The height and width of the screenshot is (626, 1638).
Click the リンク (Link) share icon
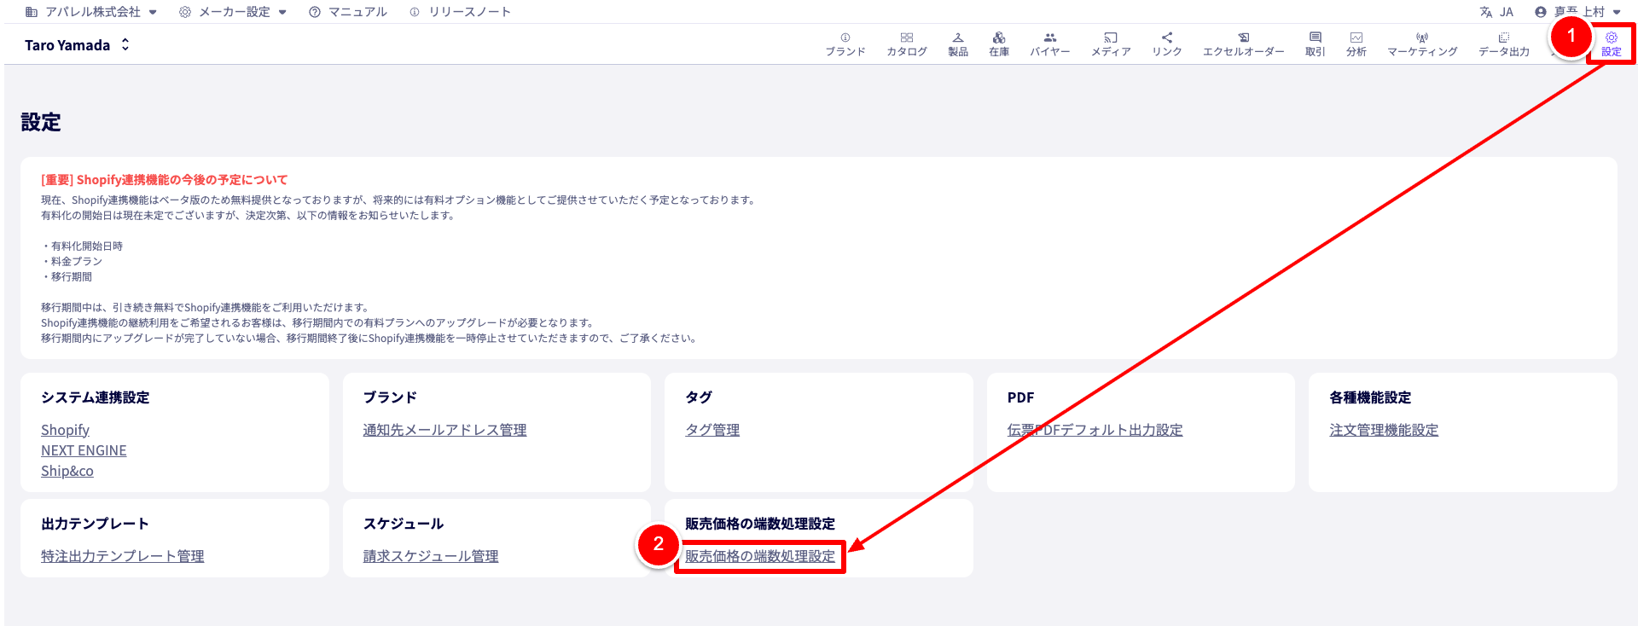pos(1166,38)
